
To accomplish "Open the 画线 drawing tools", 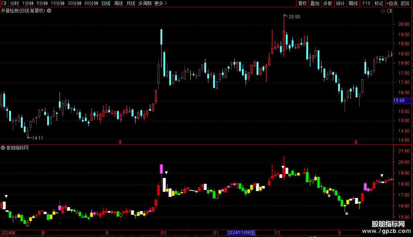I will pyautogui.click(x=353, y=3).
